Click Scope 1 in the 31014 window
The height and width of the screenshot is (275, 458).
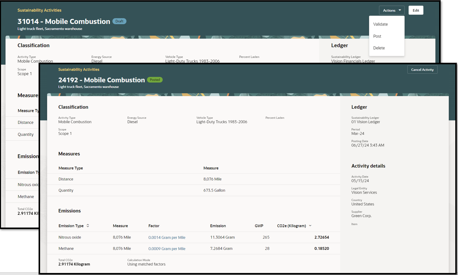coord(25,74)
